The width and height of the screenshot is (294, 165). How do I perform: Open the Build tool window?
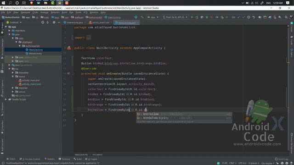[78, 159]
